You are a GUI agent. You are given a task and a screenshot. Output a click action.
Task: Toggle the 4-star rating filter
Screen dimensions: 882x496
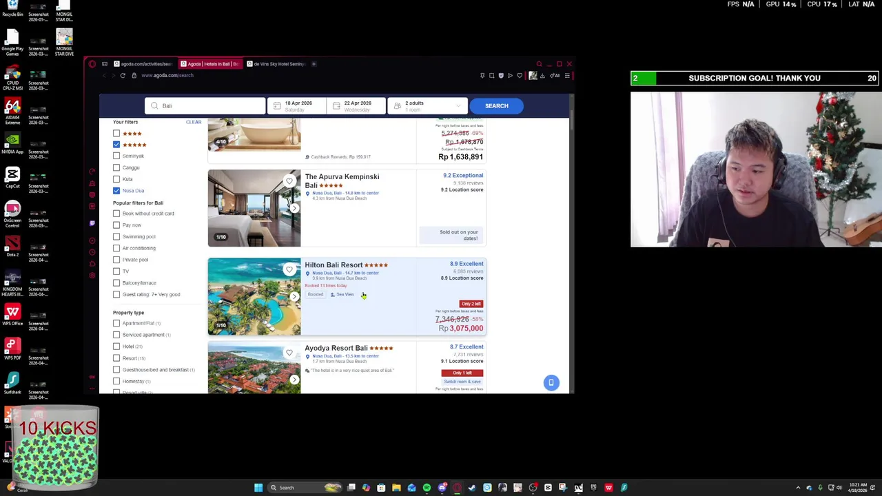pyautogui.click(x=116, y=133)
